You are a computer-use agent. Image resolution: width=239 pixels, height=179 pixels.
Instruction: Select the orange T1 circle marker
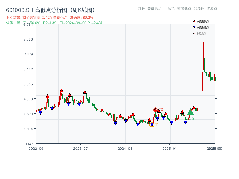(152, 125)
